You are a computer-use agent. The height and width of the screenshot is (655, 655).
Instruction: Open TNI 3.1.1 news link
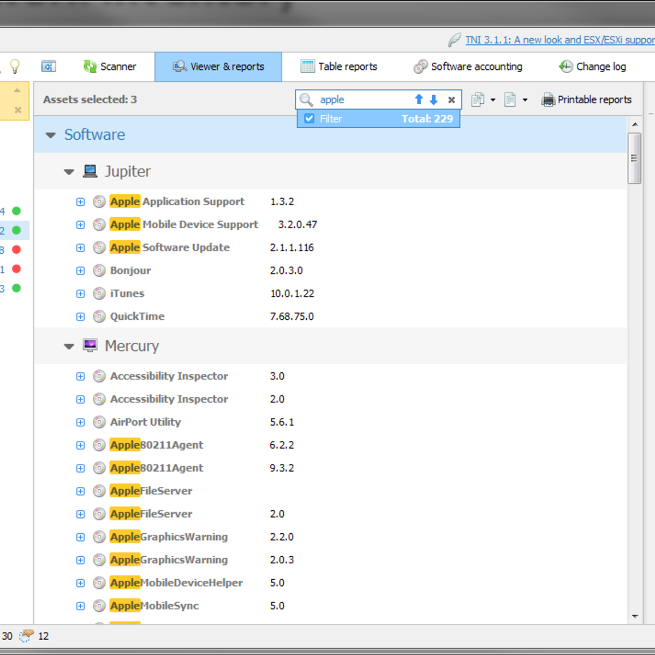point(559,40)
